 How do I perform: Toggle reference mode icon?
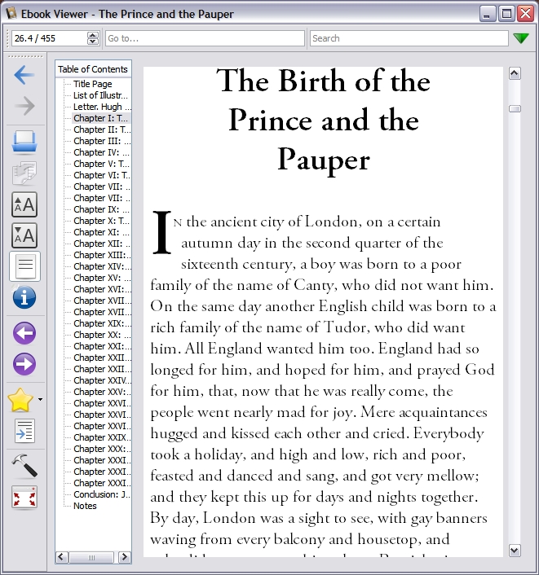point(25,431)
